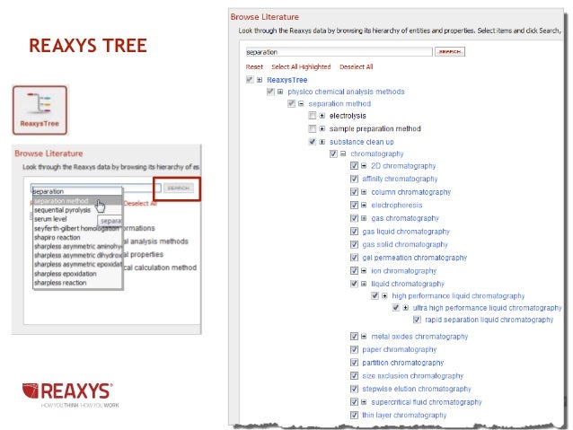Toggle the separation method checkbox

click(x=291, y=104)
